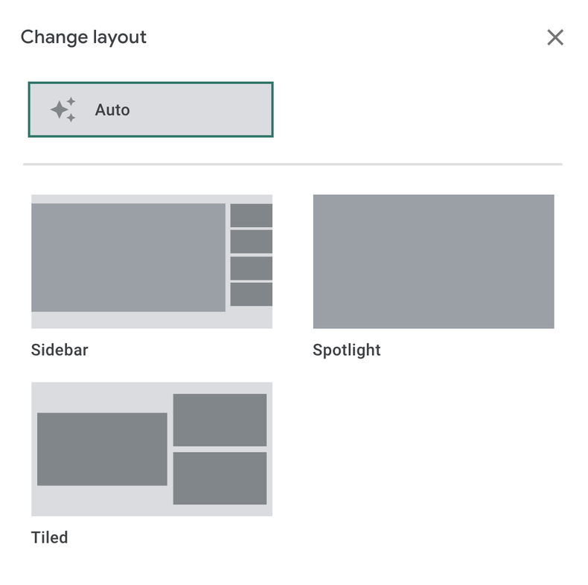
Task: Click the "Change layout" dialog title
Action: (x=83, y=37)
